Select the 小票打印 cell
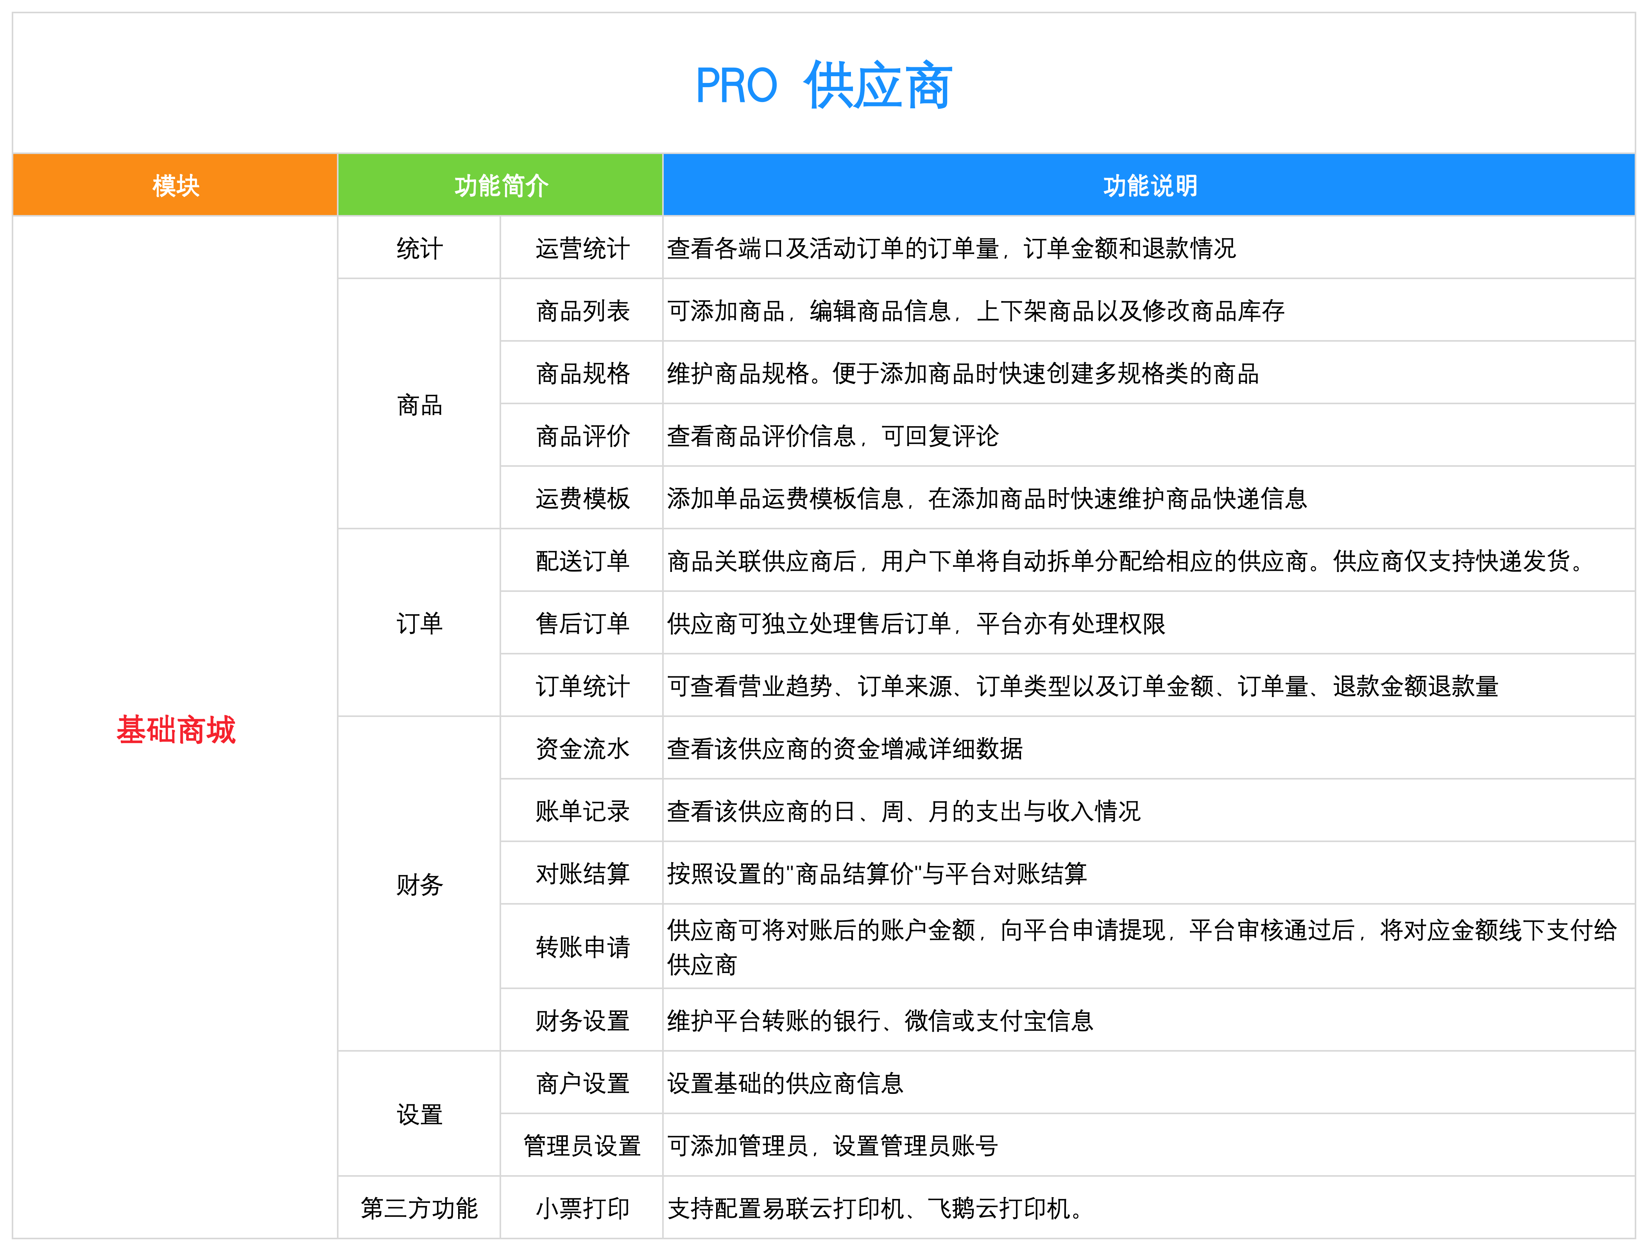Image resolution: width=1648 pixels, height=1251 pixels. (x=582, y=1208)
